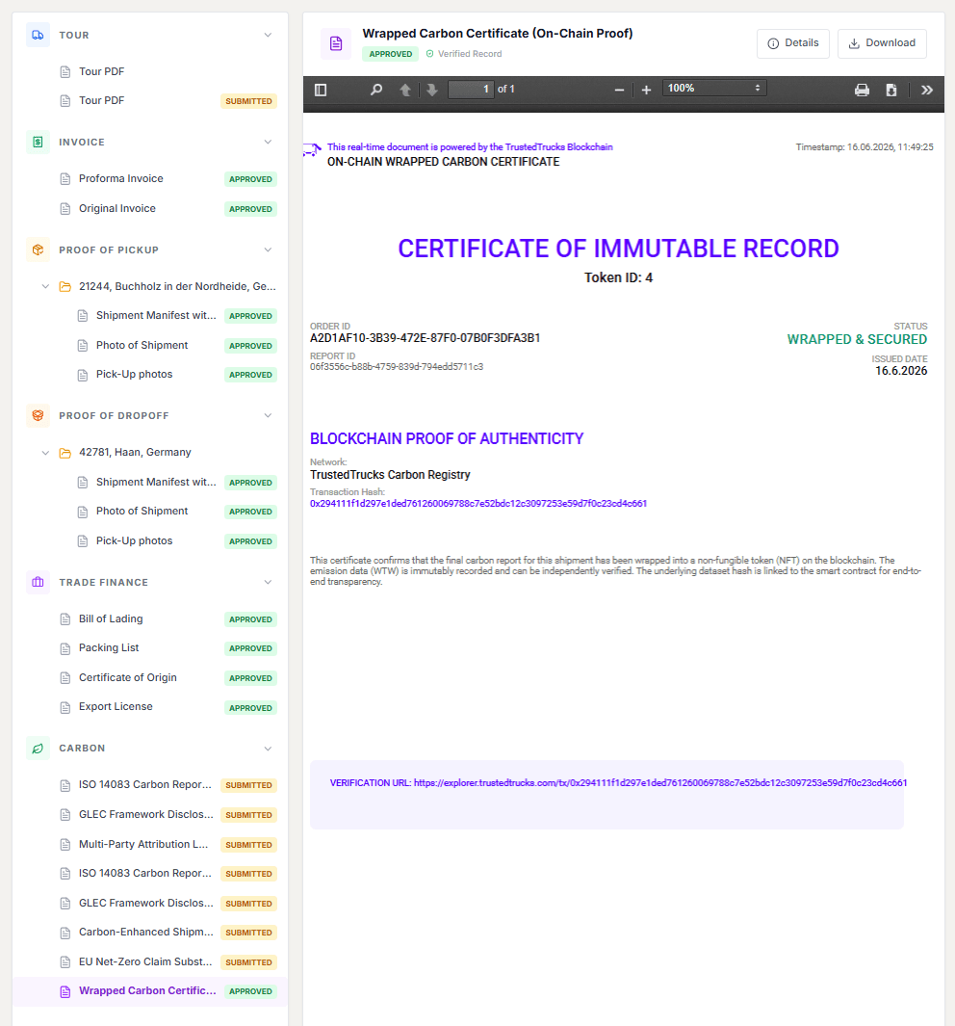Click the order ID A2D1AF10-3B39-472E-87F0-07B0F3DFA3B1

pos(425,338)
